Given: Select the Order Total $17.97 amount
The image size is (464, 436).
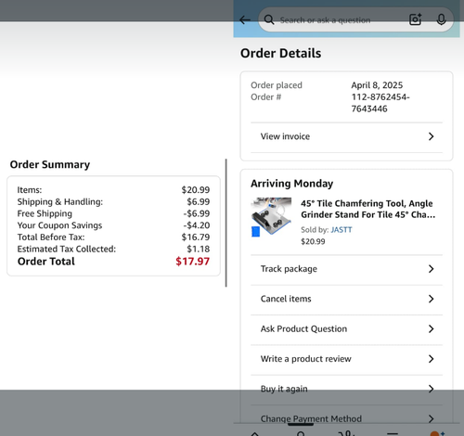Looking at the screenshot, I should click(x=192, y=262).
